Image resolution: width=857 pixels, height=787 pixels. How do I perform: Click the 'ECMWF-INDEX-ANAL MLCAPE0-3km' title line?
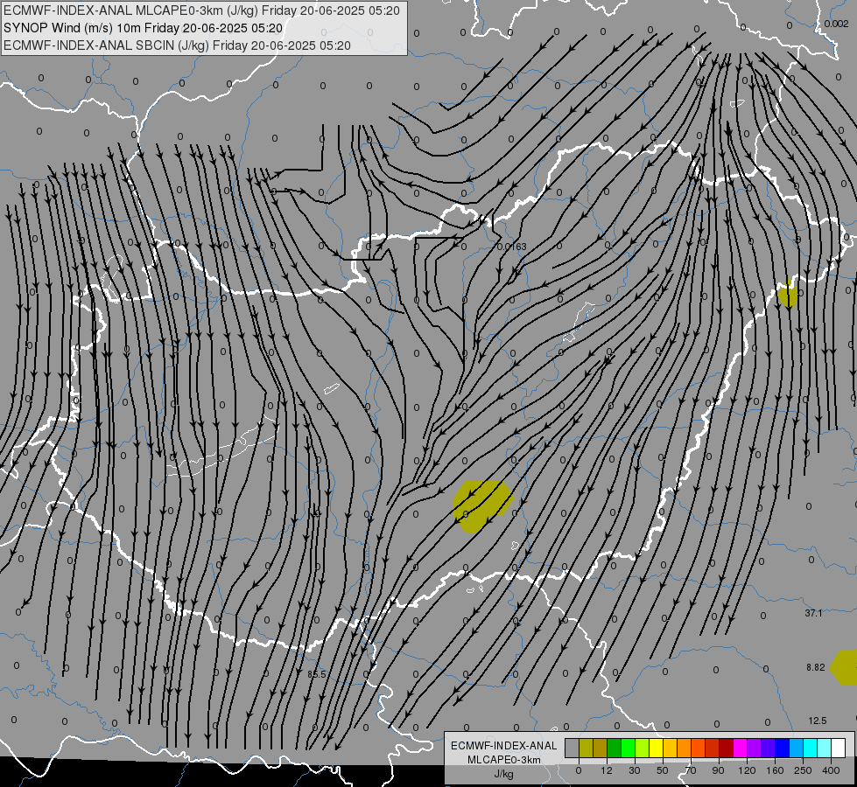(x=201, y=10)
